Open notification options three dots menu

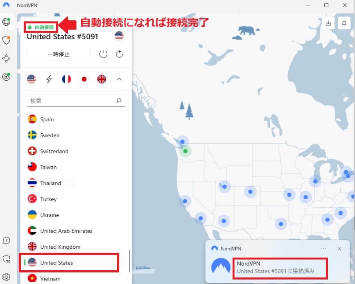[x=324, y=249]
